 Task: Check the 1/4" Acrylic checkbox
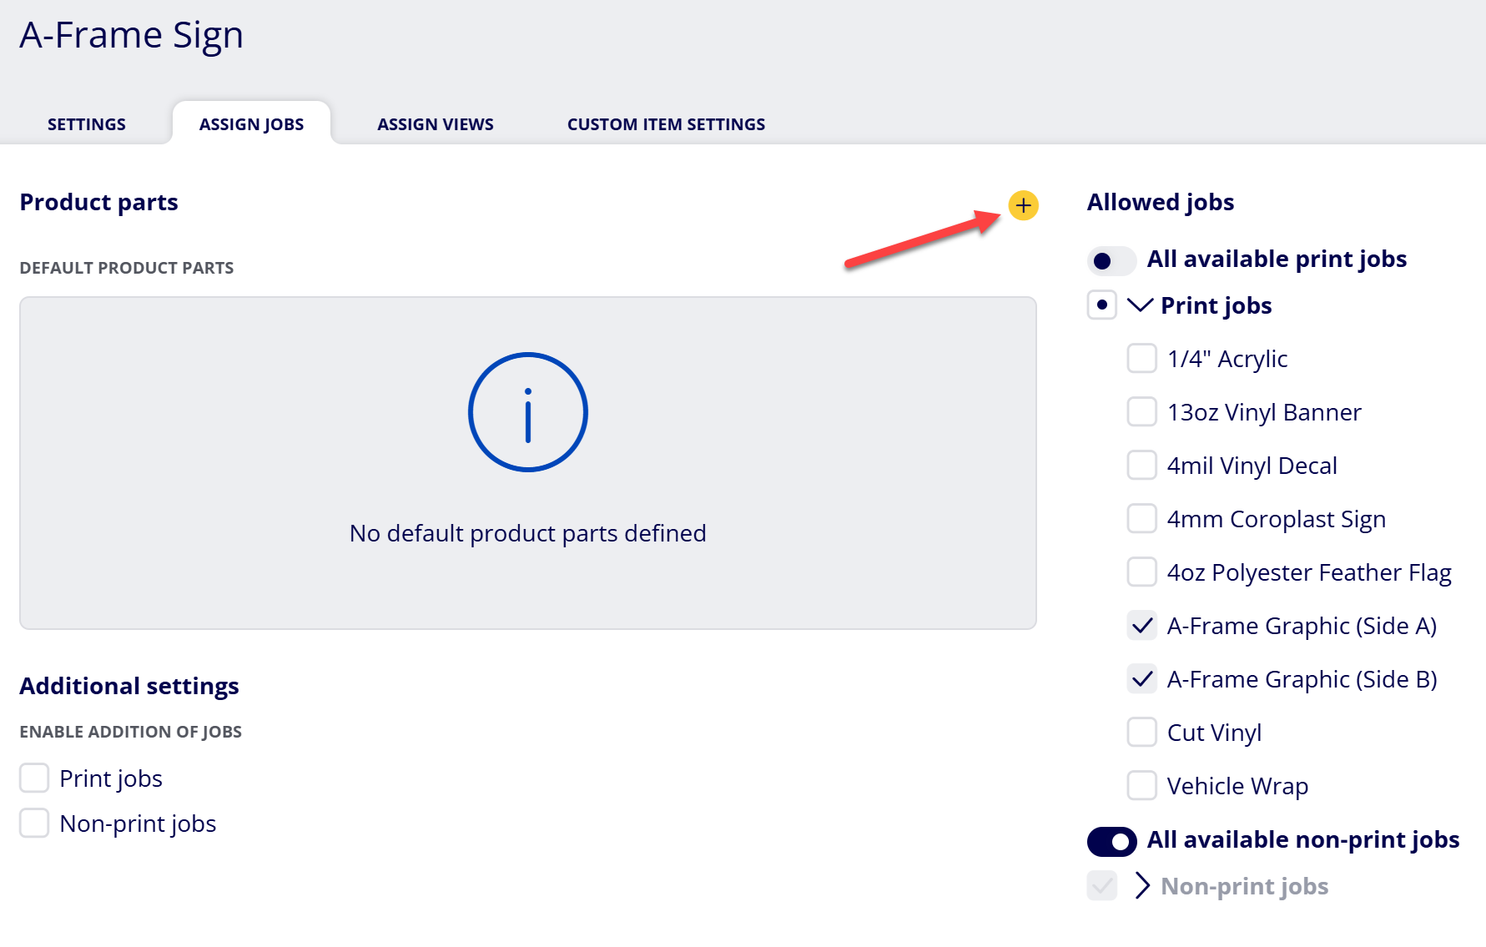[1141, 358]
